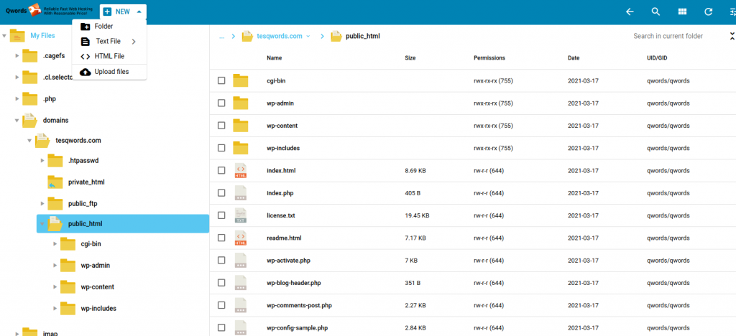
Task: Expand the .cagefs tree folder
Action: click(17, 56)
